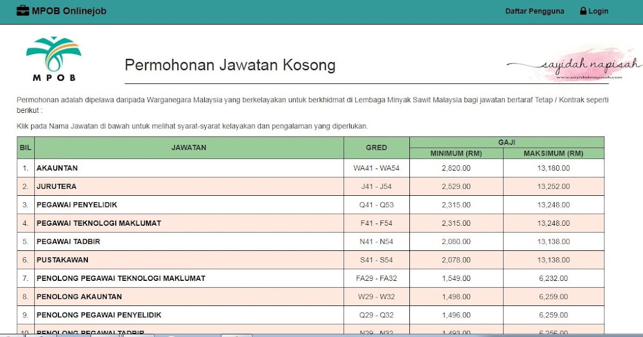Click minimum salary 1,498.00
This screenshot has width=643, height=337.
click(457, 297)
